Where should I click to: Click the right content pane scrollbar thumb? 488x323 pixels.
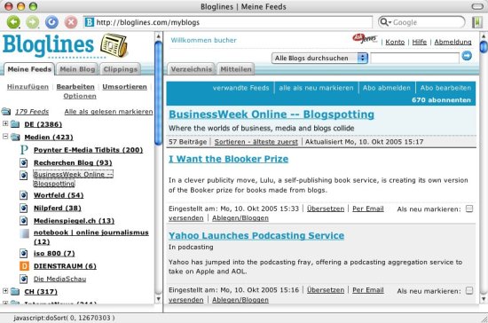click(x=484, y=47)
